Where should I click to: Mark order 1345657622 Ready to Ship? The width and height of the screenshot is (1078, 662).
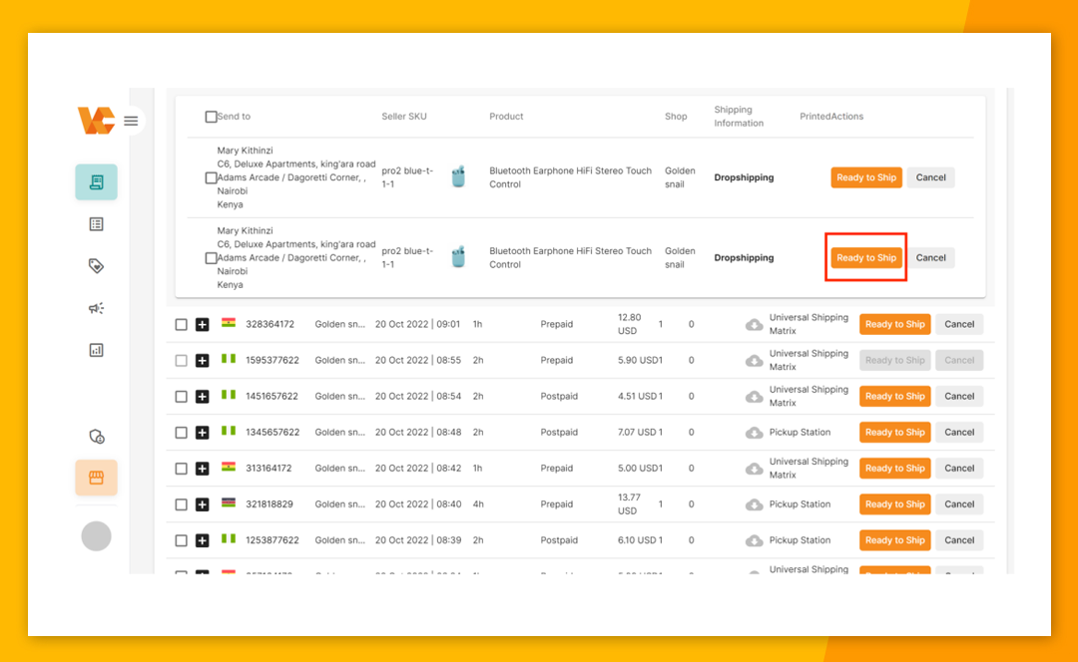(894, 432)
